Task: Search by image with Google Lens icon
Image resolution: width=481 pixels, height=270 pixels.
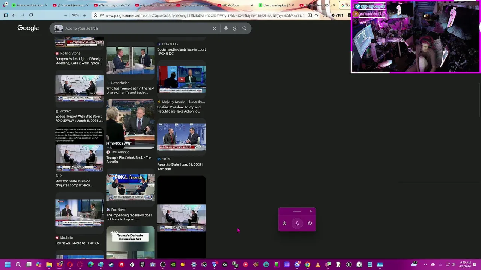Action: pyautogui.click(x=235, y=28)
